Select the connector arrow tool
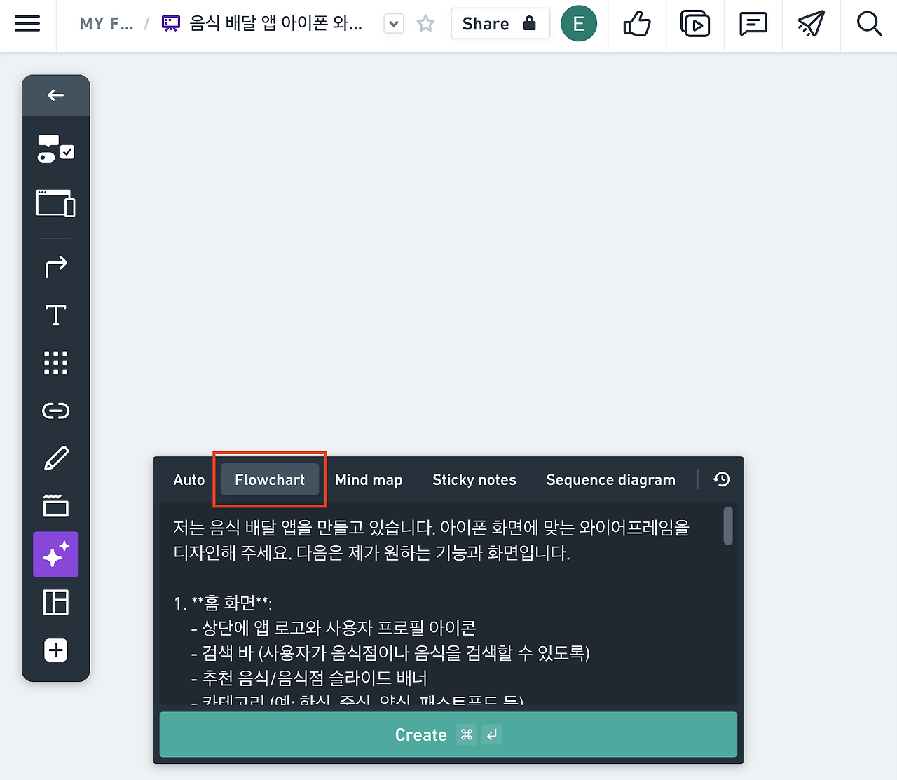Viewport: 897px width, 780px height. point(55,266)
